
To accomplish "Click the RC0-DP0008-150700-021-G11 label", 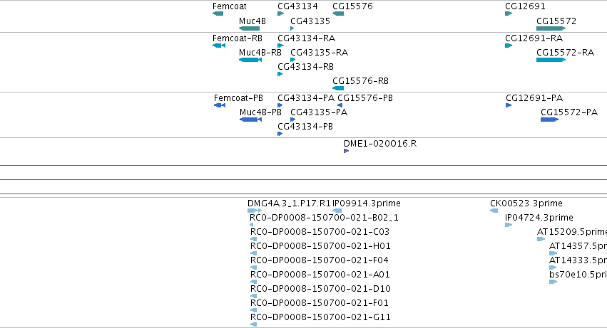I will point(320,317).
